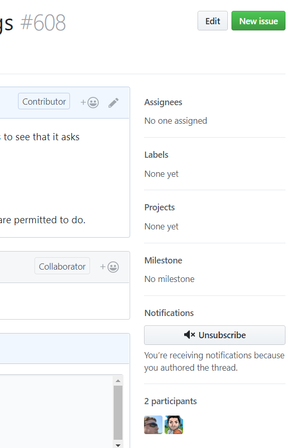Click the Assignees section heading
The image size is (304, 448).
click(163, 102)
